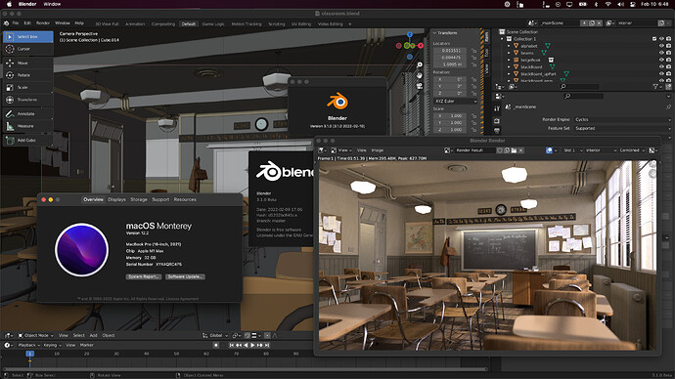Select the Move tool
The width and height of the screenshot is (675, 379).
28,63
